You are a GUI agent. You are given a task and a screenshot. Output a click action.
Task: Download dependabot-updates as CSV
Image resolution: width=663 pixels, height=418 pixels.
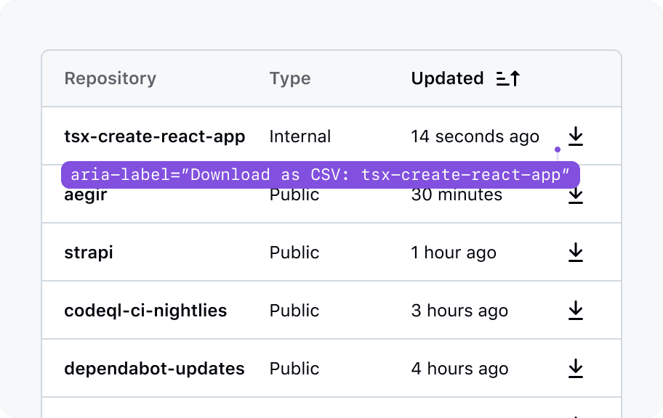tap(576, 368)
